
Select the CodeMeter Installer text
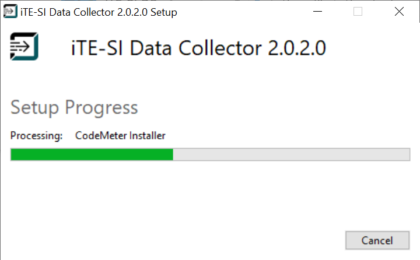tap(120, 136)
